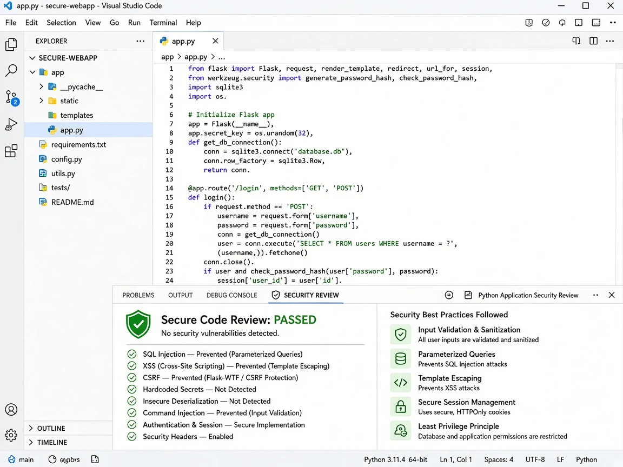
Task: Click the main branch indicator in status bar
Action: [x=21, y=459]
